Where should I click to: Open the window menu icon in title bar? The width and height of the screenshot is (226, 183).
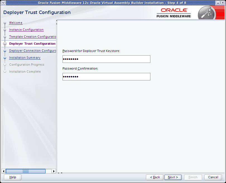pos(3,3)
